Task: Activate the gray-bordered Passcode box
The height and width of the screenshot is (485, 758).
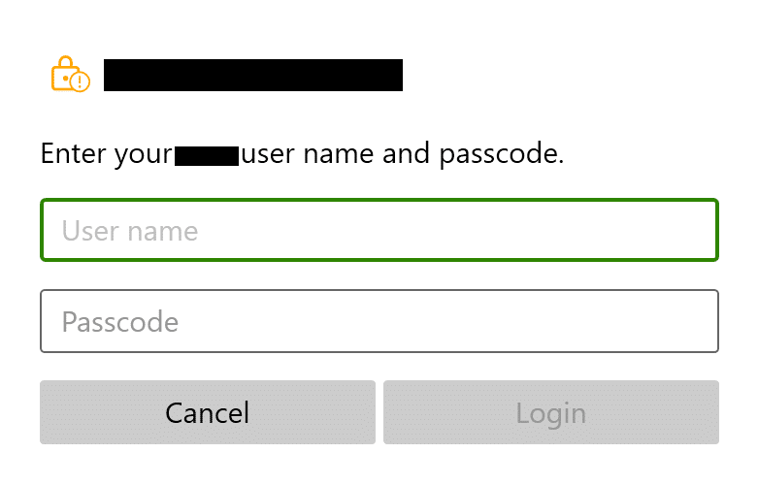Action: pos(379,321)
